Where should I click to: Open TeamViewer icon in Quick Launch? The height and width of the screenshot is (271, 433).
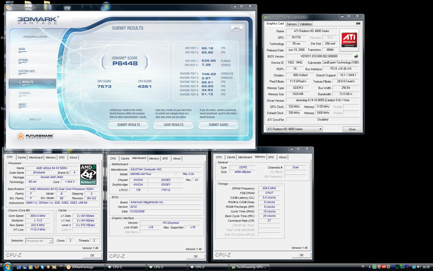[42, 267]
